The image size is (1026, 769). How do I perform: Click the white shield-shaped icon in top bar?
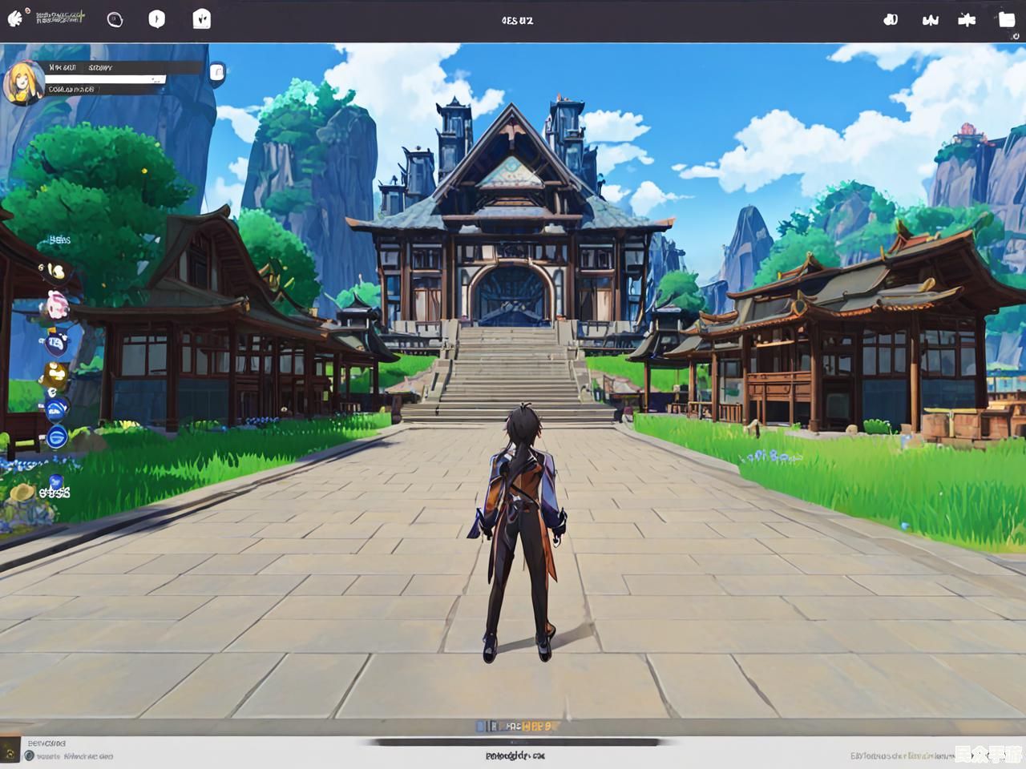[202, 18]
